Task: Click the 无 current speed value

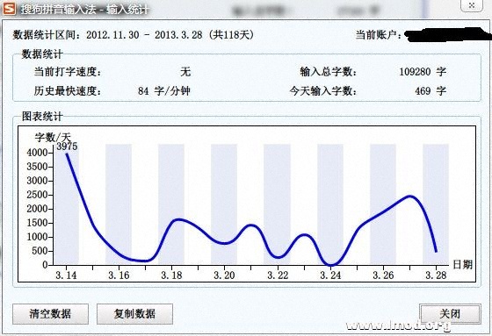Action: tap(185, 72)
